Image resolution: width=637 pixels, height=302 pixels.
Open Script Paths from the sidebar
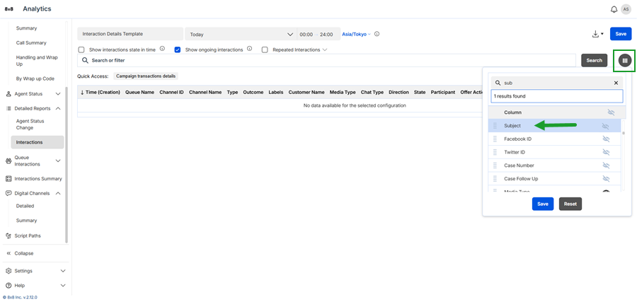[x=27, y=236]
